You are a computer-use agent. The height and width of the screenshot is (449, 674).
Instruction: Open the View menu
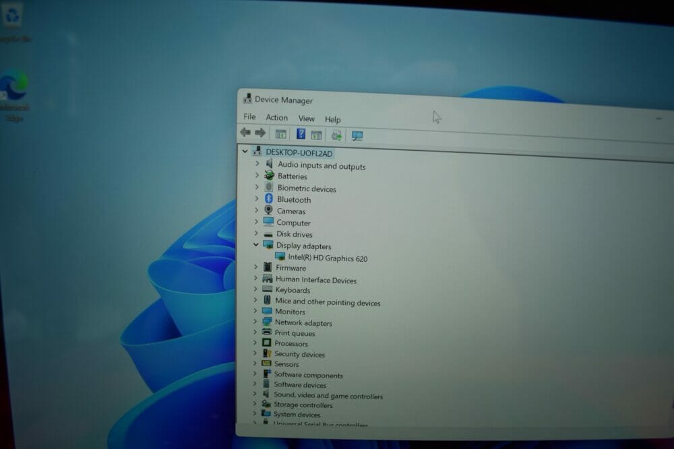coord(307,118)
